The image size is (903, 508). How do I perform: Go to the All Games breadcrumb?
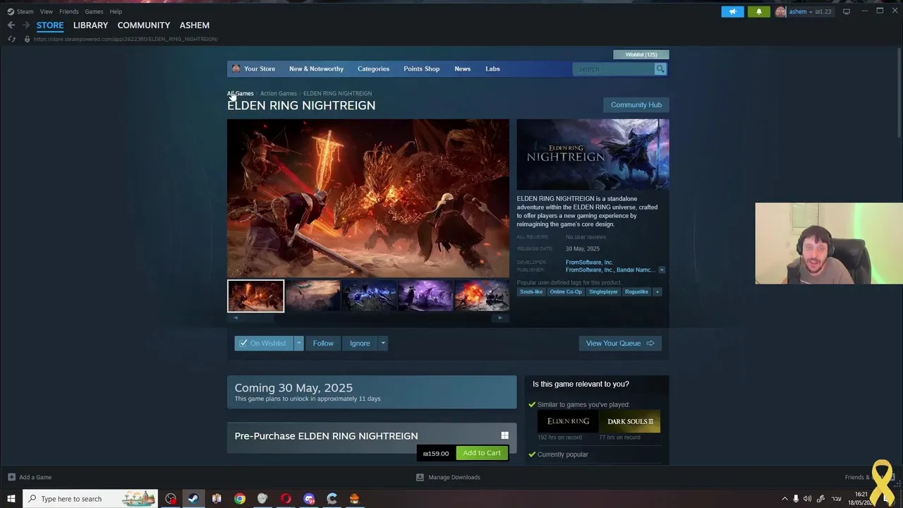(x=241, y=93)
